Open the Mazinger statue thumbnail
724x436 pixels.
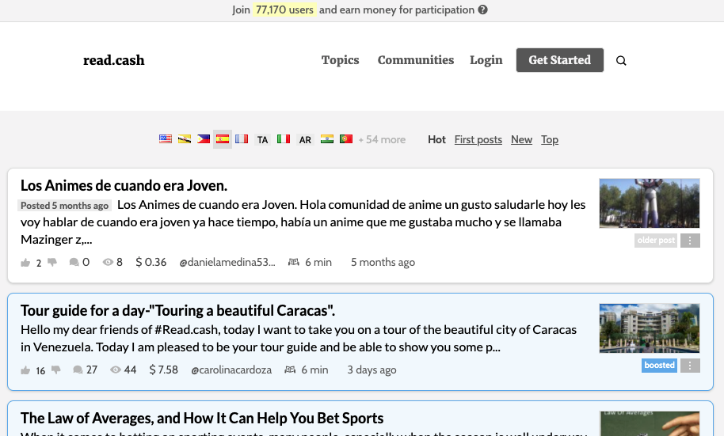(650, 203)
